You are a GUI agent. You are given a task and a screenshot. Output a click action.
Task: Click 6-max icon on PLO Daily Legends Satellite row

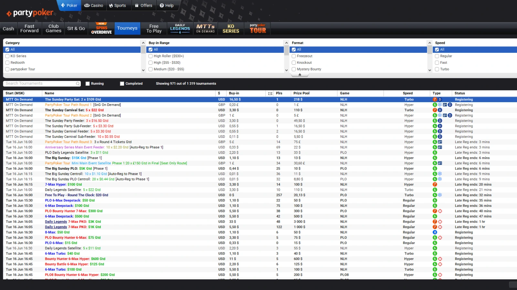(x=435, y=153)
